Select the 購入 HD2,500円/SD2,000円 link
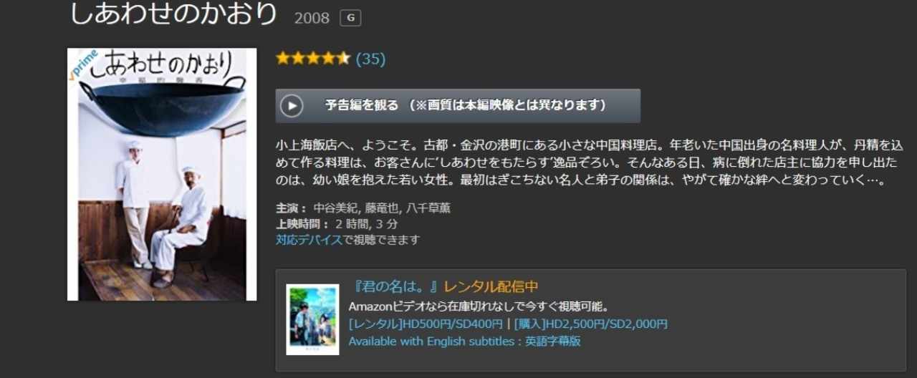917x378 pixels. click(590, 324)
